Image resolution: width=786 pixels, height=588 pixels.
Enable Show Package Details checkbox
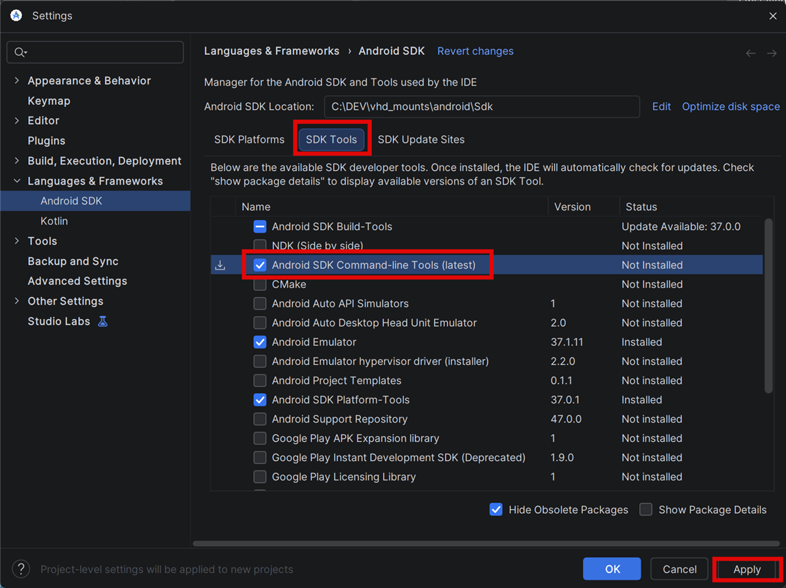(x=645, y=510)
